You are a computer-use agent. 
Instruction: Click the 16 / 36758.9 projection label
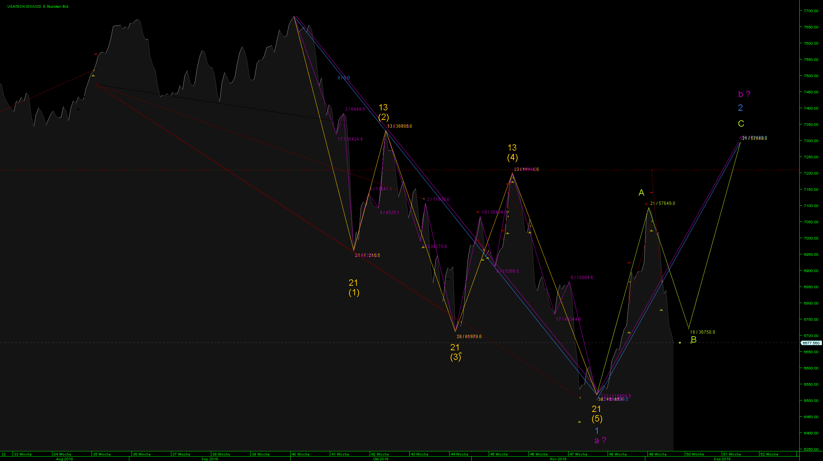(702, 332)
